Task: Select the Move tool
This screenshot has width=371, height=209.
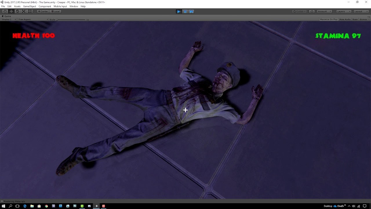Action: point(11,11)
